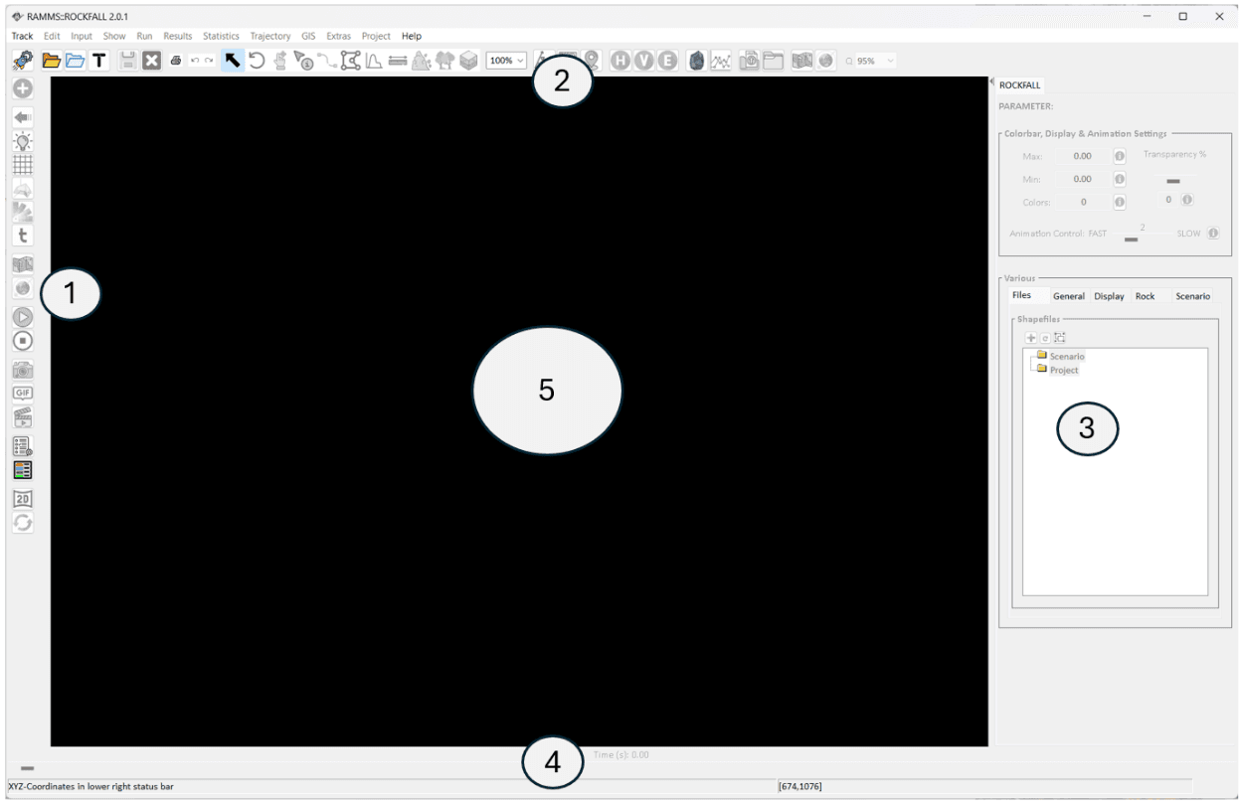Open the Help menu
1240x803 pixels.
[x=412, y=36]
